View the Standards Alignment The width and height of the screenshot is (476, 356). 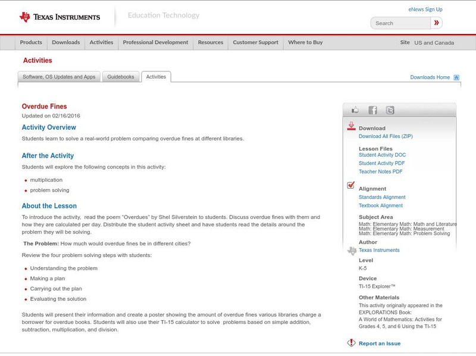pyautogui.click(x=382, y=196)
